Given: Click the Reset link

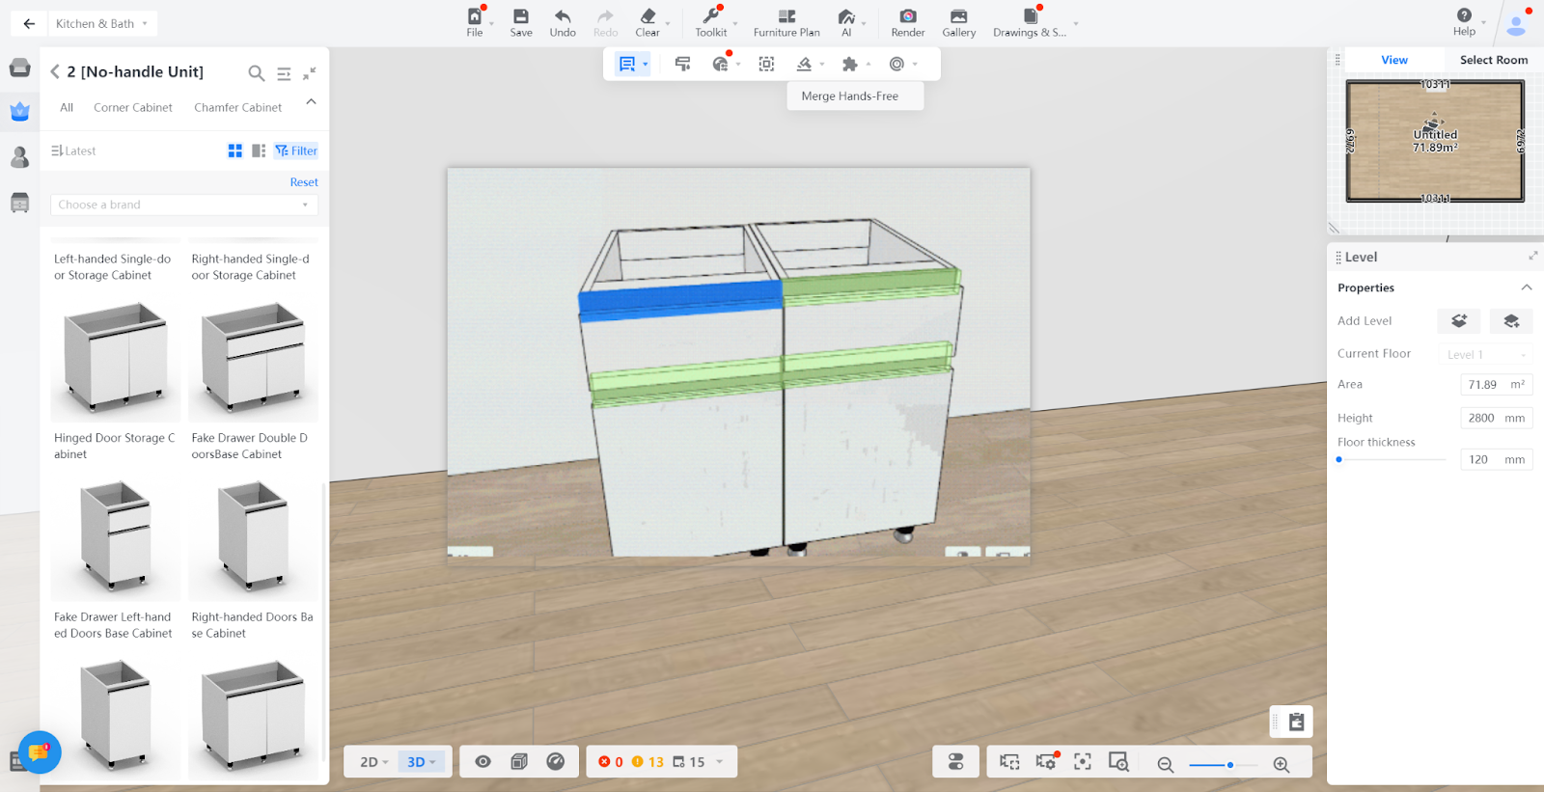Looking at the screenshot, I should [304, 182].
